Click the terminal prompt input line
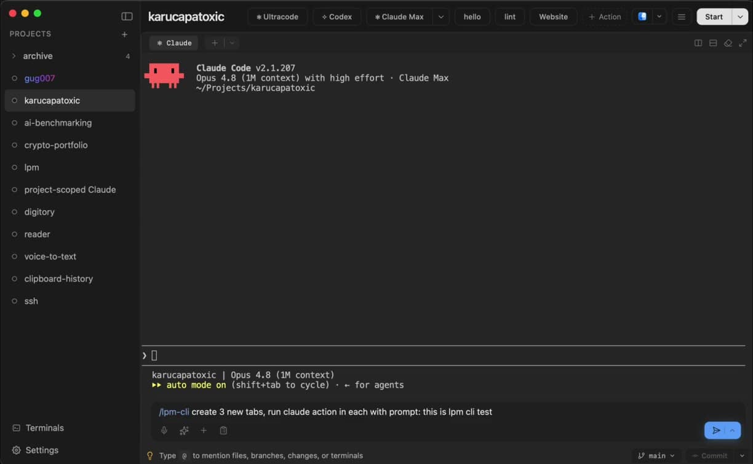Image resolution: width=753 pixels, height=464 pixels. 443,356
